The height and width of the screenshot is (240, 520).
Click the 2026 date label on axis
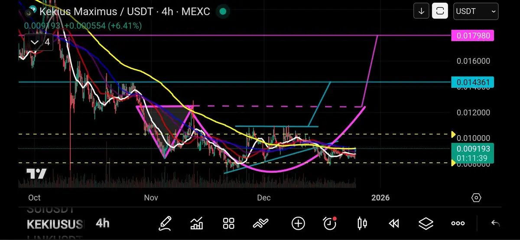click(380, 198)
